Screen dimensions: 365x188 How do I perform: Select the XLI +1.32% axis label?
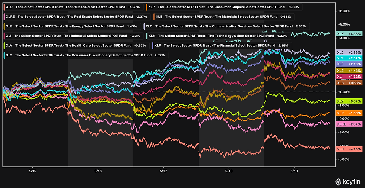pos(349,77)
